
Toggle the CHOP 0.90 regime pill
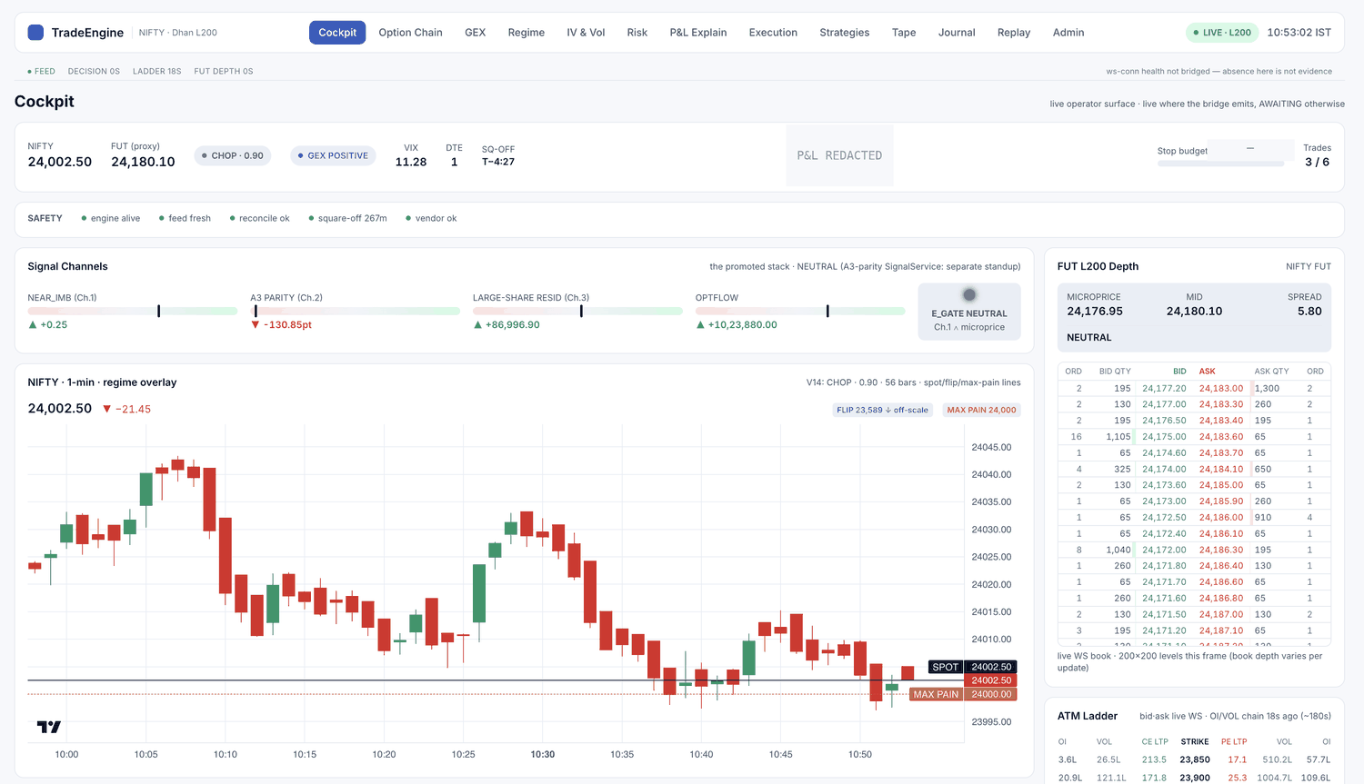tap(233, 155)
